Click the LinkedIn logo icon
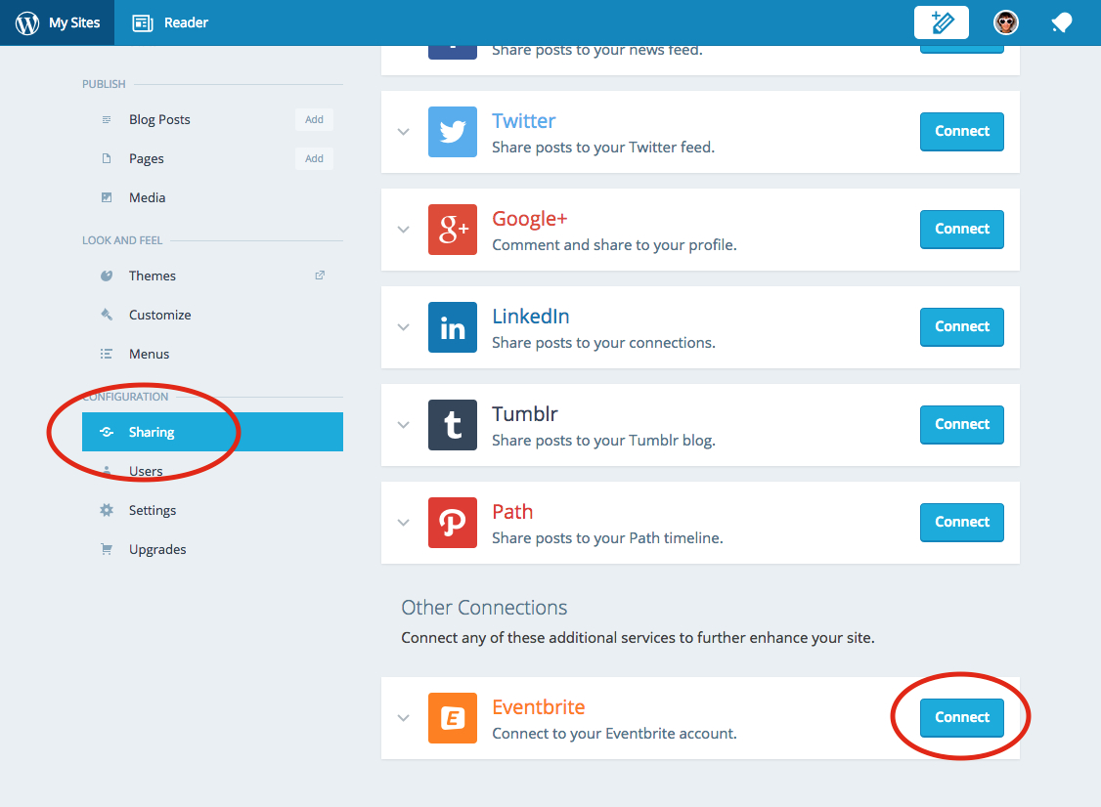1101x807 pixels. coord(452,327)
